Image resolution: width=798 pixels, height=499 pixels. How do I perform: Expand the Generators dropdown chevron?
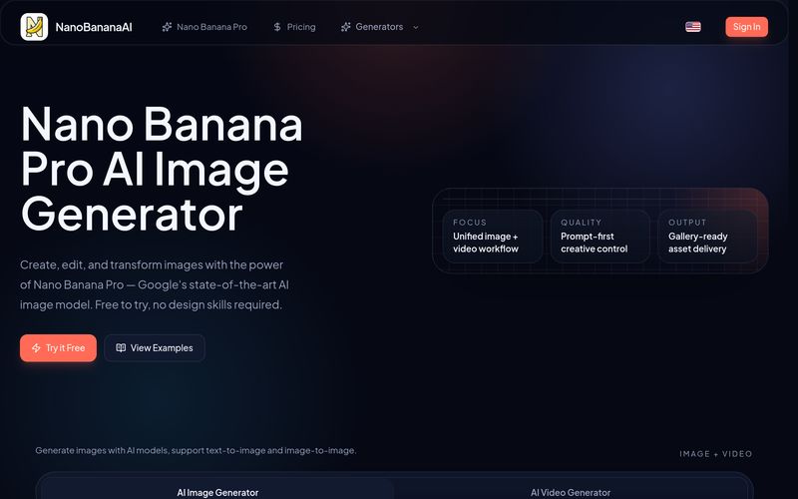[415, 28]
